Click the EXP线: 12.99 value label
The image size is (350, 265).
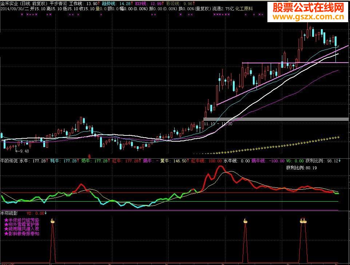point(150,4)
